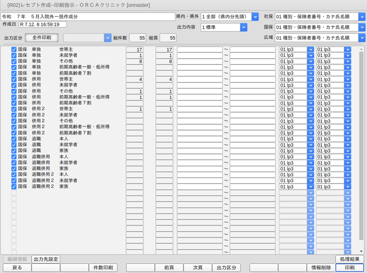Uncheck the 国保 単独 世帯主 checkbox
The image size is (367, 273).
coord(14,49)
